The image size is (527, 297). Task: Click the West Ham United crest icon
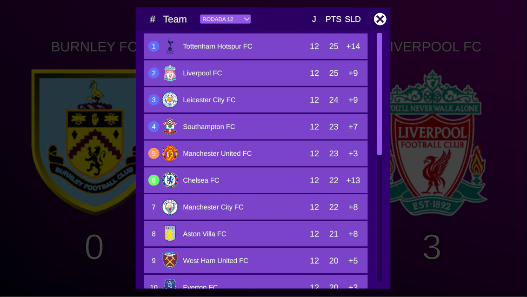click(170, 261)
